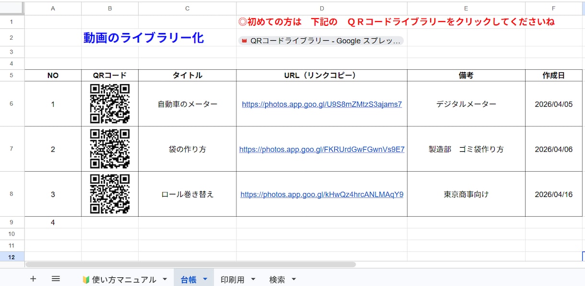The width and height of the screenshot is (585, 286).
Task: Select the 製造部 ゴミ袋作り方 remark cell
Action: 466,149
